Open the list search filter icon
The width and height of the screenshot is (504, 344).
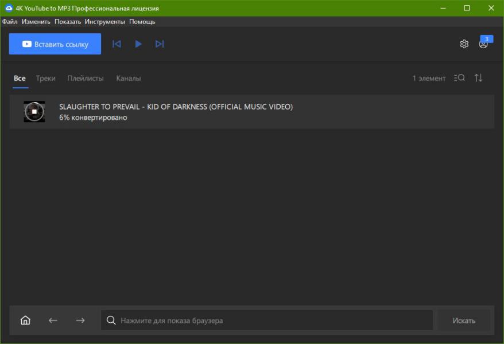pos(459,78)
